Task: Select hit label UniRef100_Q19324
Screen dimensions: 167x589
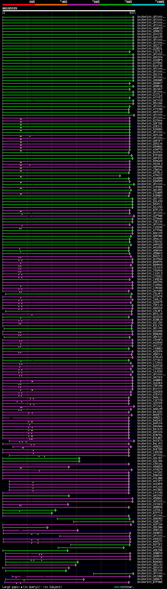Action: click(x=150, y=317)
